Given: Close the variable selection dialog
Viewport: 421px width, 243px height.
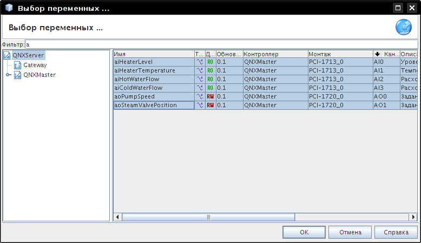Looking at the screenshot, I should coord(412,8).
